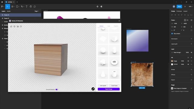The image size is (194, 109).
Task: Toggle constrain proportions lock icon
Action: click(191, 27)
